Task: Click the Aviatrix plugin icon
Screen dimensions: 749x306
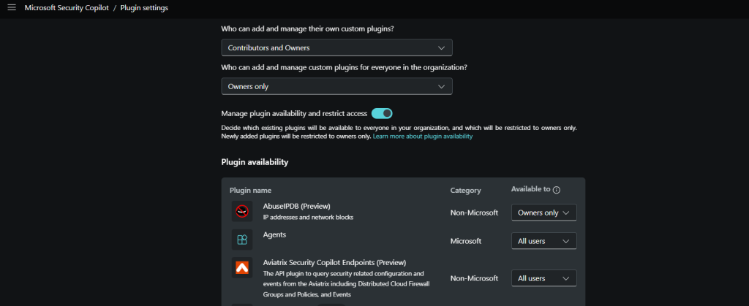Action: (242, 268)
